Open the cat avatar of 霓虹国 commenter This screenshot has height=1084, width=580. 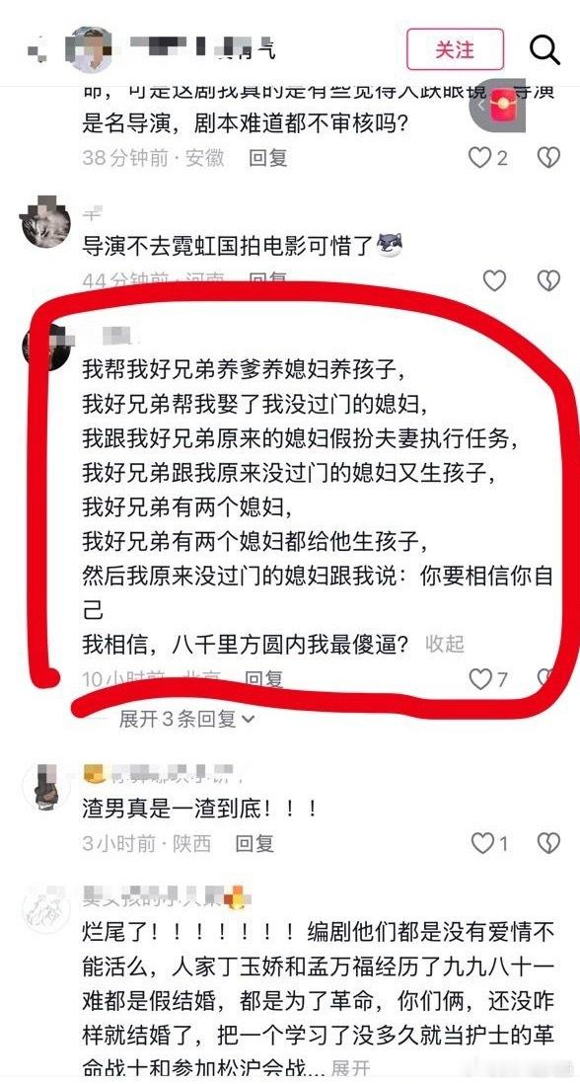pyautogui.click(x=45, y=222)
